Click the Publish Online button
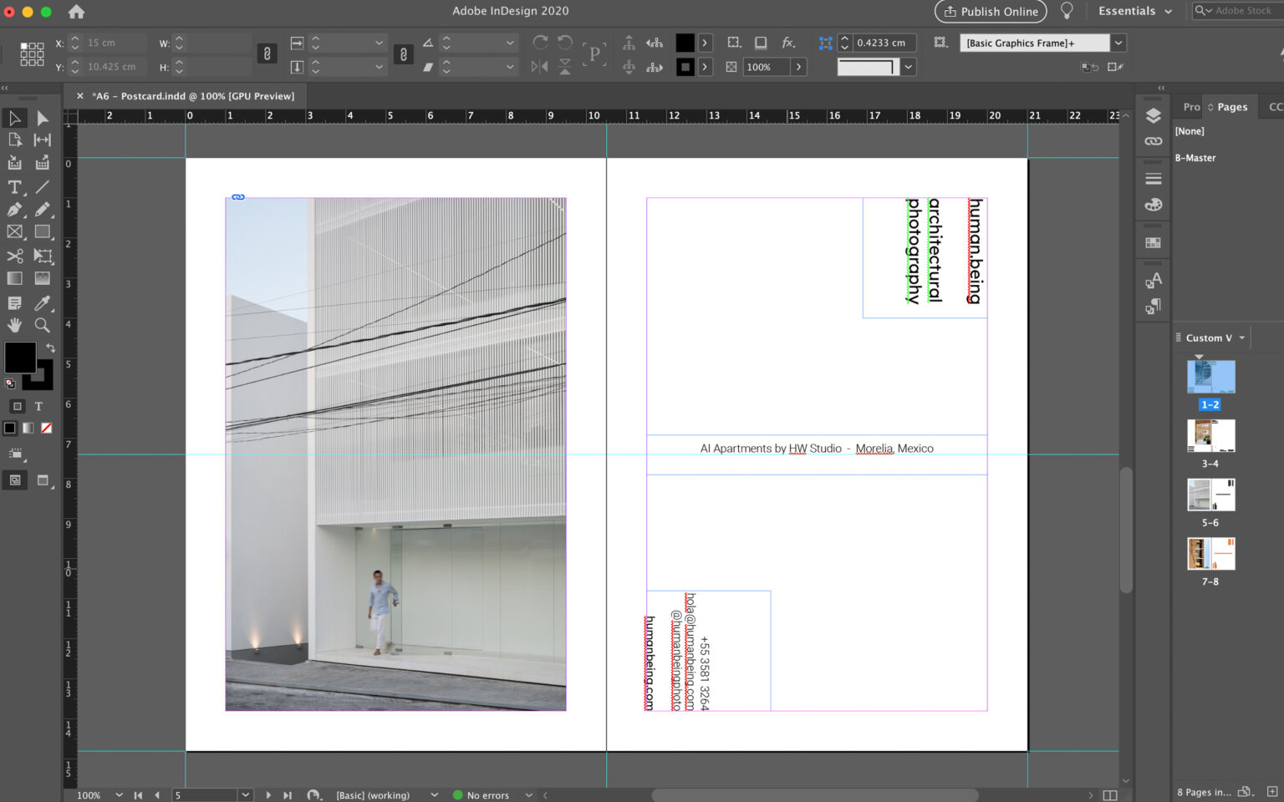This screenshot has width=1284, height=802. pos(991,12)
